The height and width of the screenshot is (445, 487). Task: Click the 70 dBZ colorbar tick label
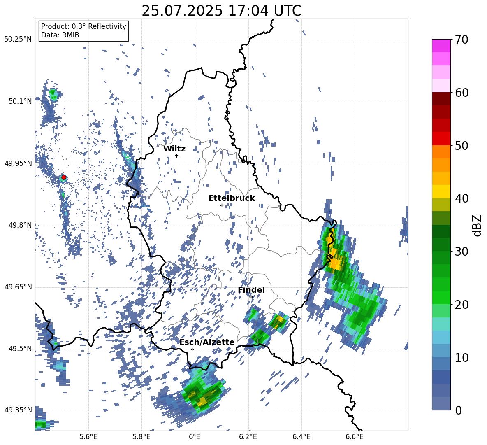point(461,40)
